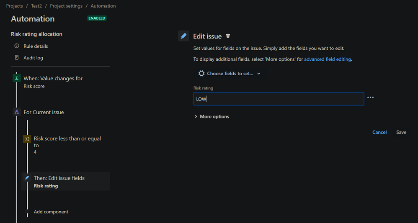Click the Risk rating field label
418x223 pixels.
click(x=203, y=88)
